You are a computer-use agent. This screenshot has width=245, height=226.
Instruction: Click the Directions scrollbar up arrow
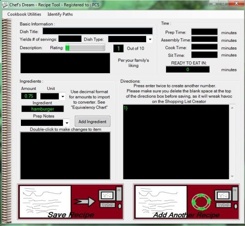click(232, 108)
